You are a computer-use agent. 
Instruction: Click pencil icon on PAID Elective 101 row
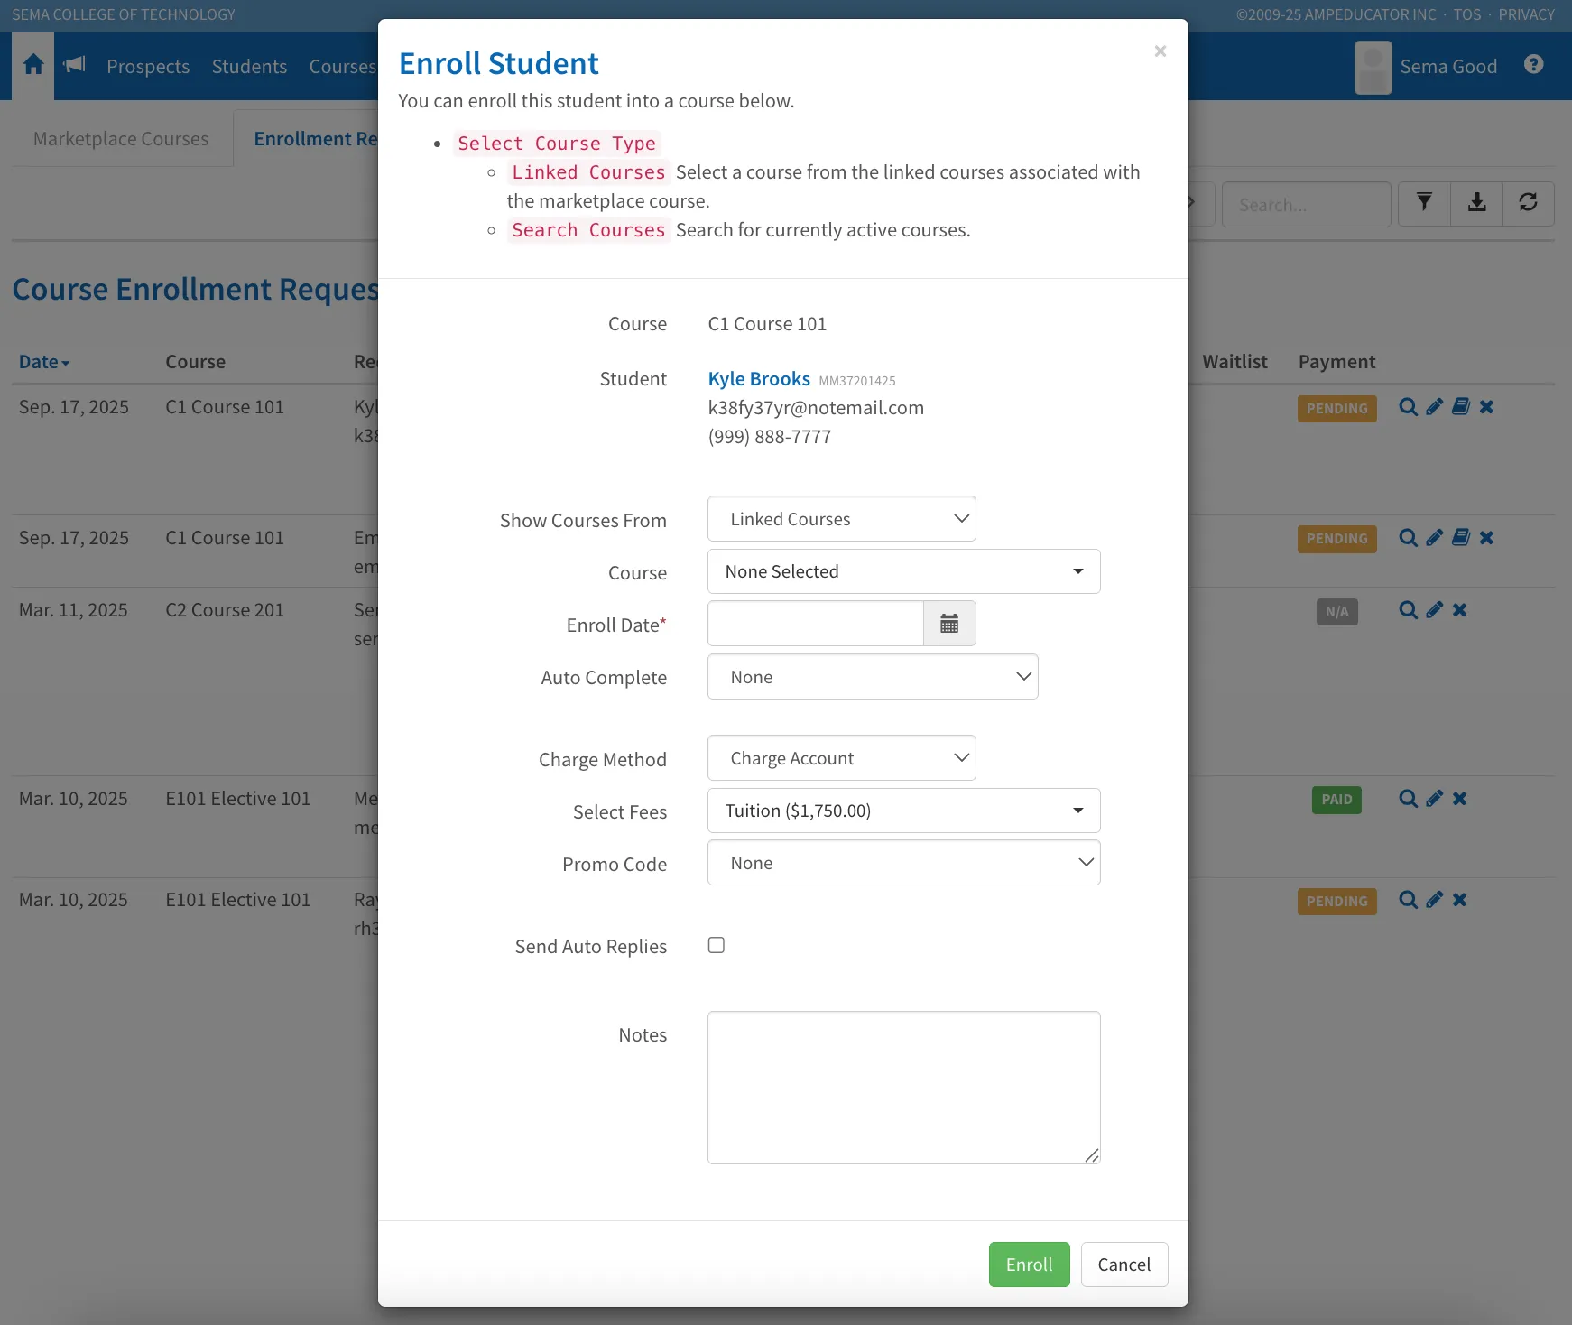[1434, 799]
